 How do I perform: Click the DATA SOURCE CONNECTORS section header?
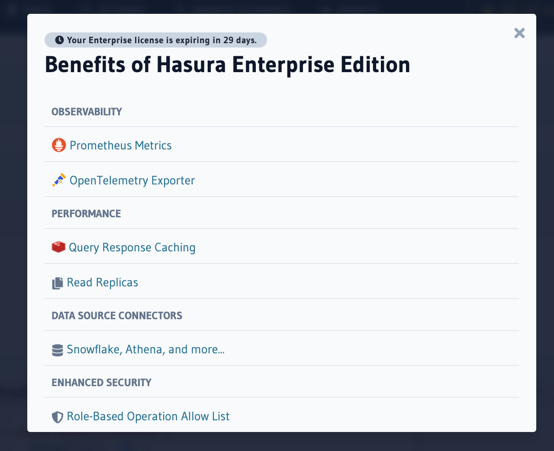pyautogui.click(x=117, y=316)
